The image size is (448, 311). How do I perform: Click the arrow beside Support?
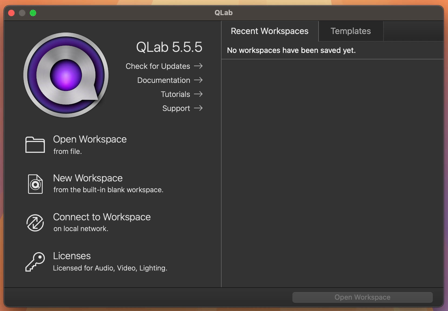pyautogui.click(x=198, y=108)
